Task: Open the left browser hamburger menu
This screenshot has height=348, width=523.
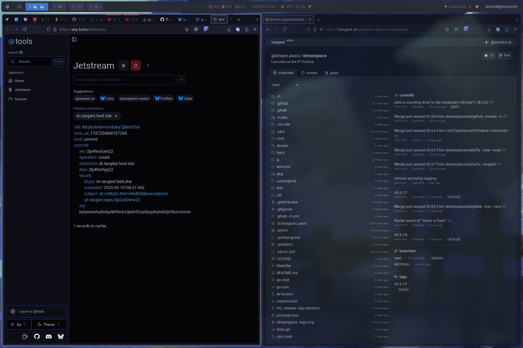Action: pyautogui.click(x=255, y=30)
